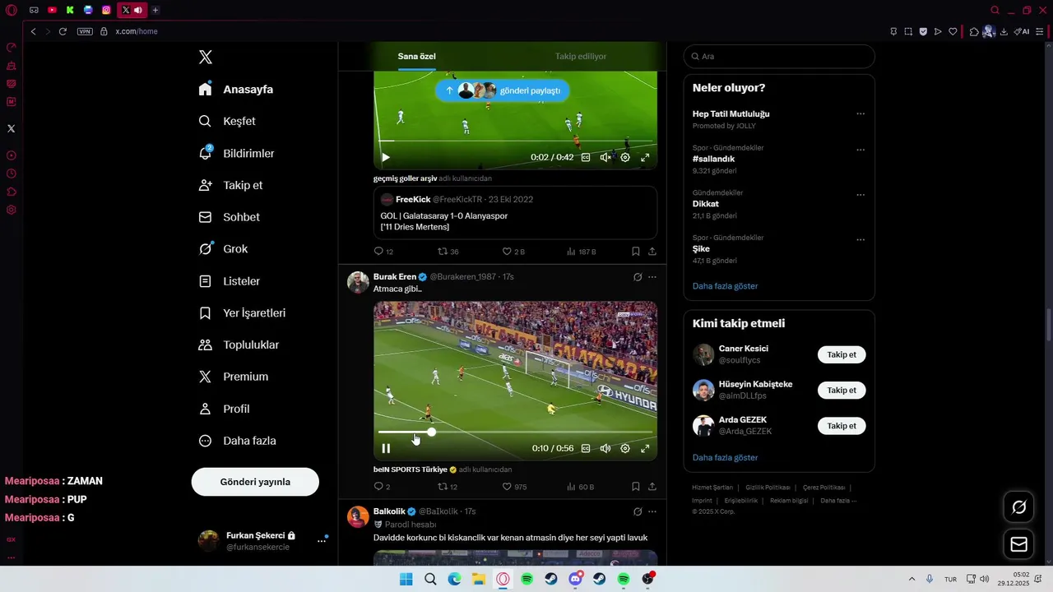Image resolution: width=1053 pixels, height=592 pixels.
Task: Open options for Şike trend
Action: click(x=860, y=240)
